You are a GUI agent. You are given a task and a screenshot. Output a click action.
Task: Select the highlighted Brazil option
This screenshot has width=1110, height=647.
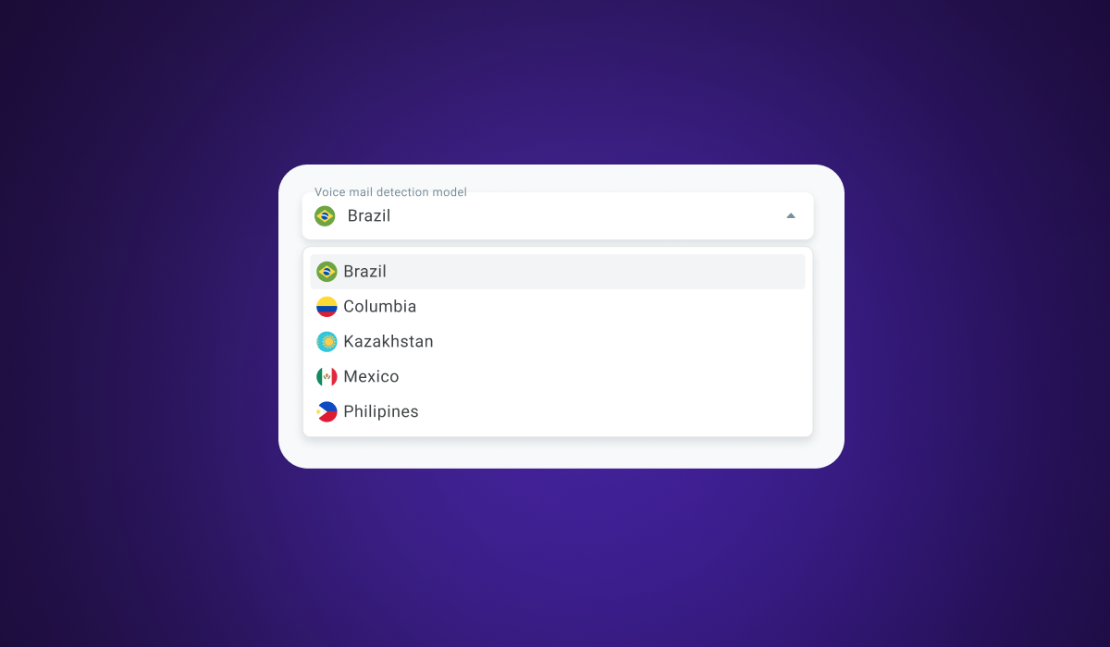[558, 272]
